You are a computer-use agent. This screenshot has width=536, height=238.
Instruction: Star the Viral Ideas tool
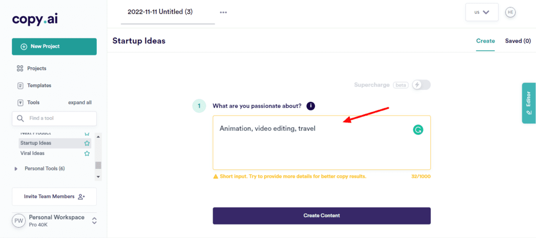pyautogui.click(x=87, y=153)
